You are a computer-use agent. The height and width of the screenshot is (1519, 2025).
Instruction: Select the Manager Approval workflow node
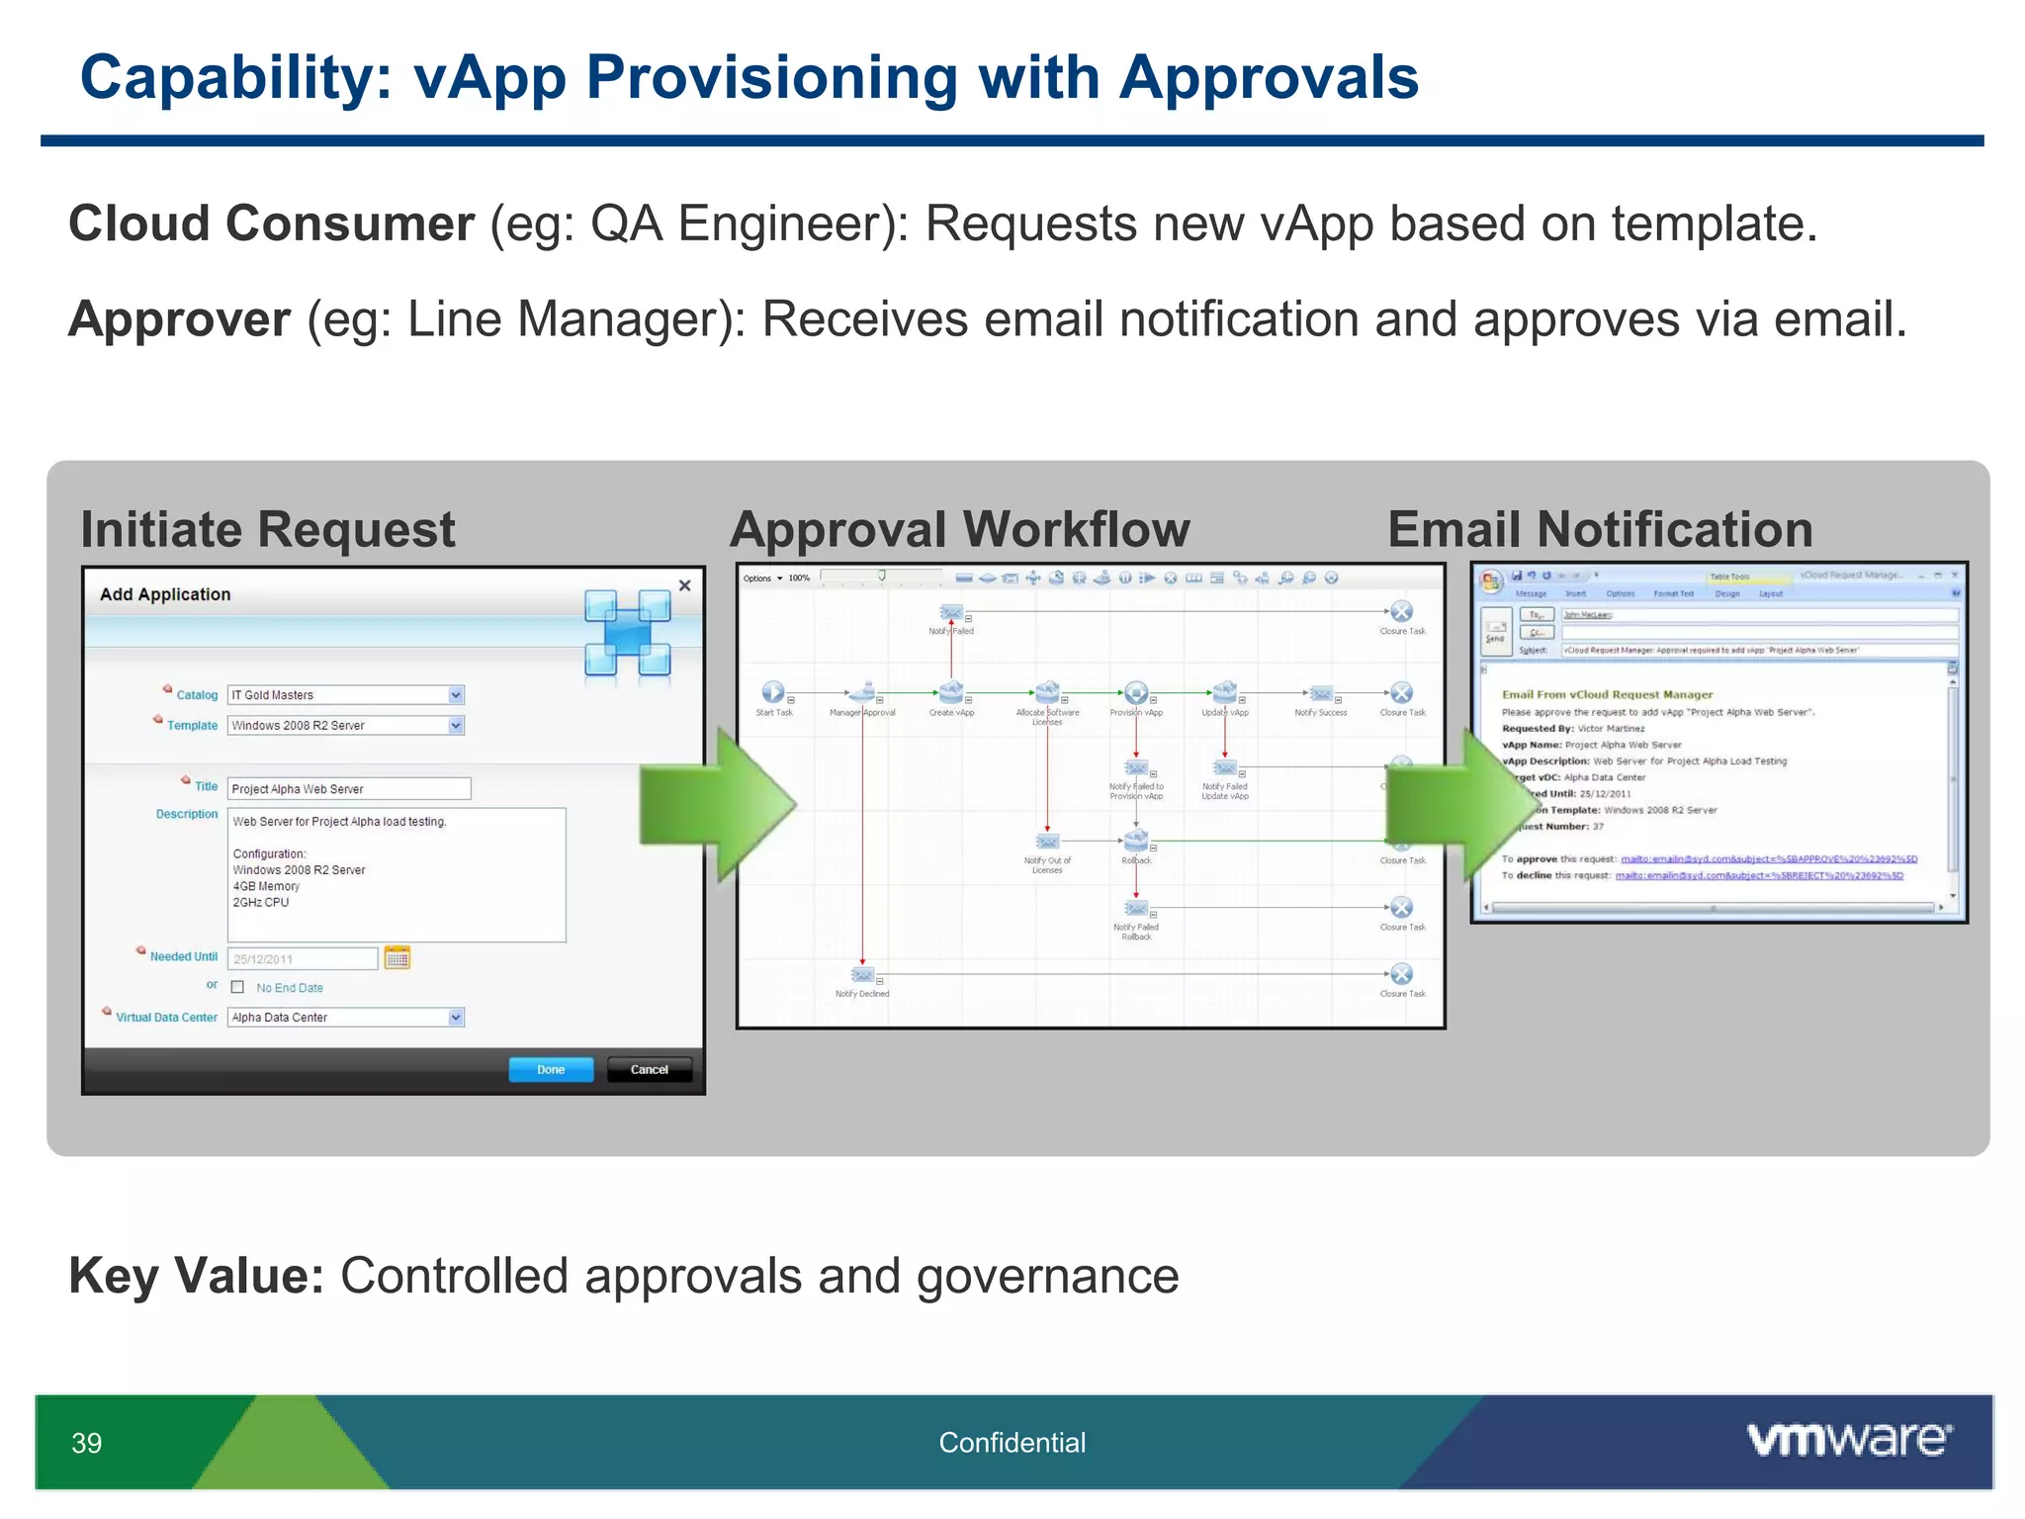click(863, 692)
